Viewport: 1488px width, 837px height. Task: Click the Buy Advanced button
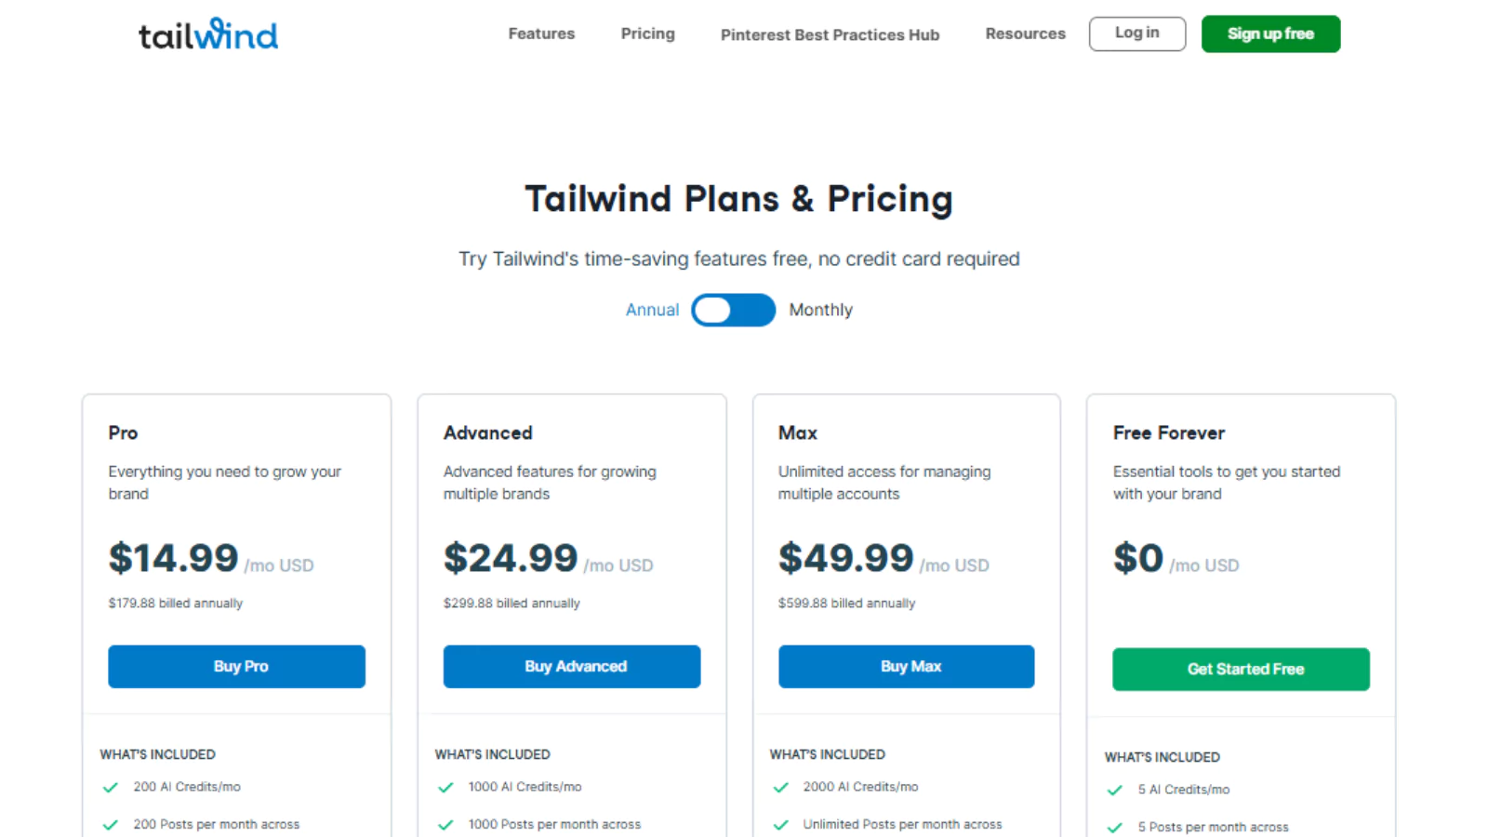[x=572, y=667]
